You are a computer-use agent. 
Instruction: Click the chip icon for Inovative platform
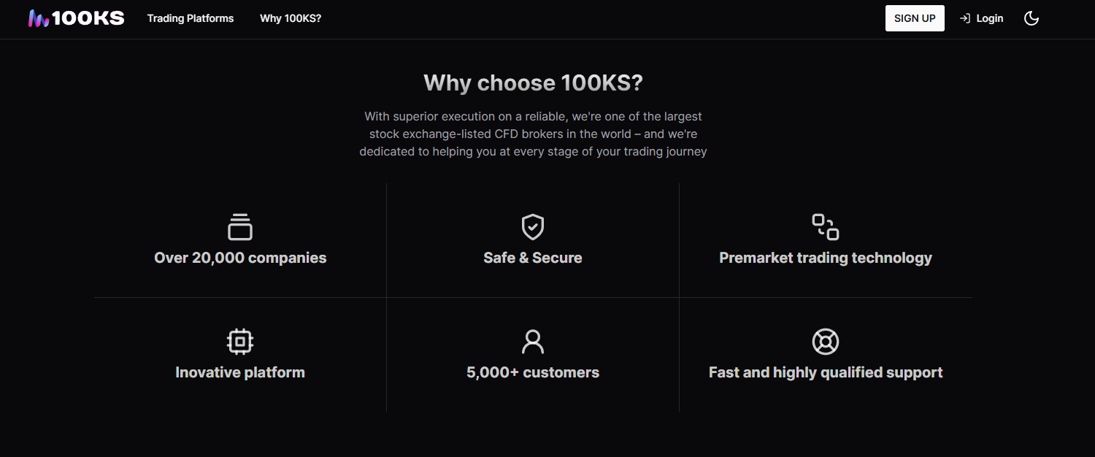pyautogui.click(x=240, y=342)
